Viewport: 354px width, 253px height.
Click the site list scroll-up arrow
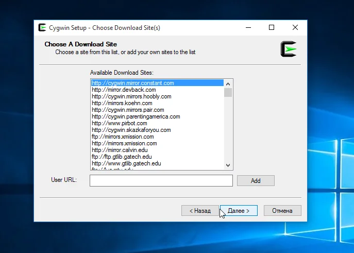click(x=228, y=84)
